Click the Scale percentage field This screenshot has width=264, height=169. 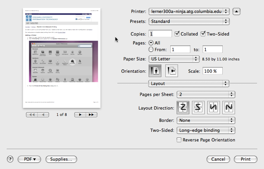tap(213, 71)
